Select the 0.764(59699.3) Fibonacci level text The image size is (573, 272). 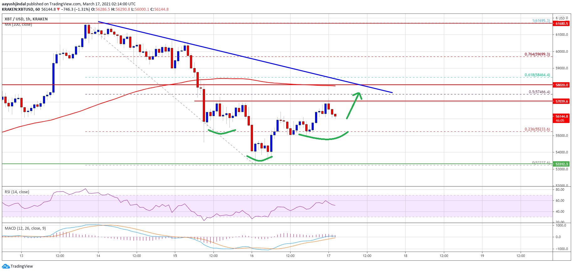click(537, 54)
